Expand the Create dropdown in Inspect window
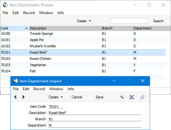The height and width of the screenshot is (130, 171). [x=56, y=97]
